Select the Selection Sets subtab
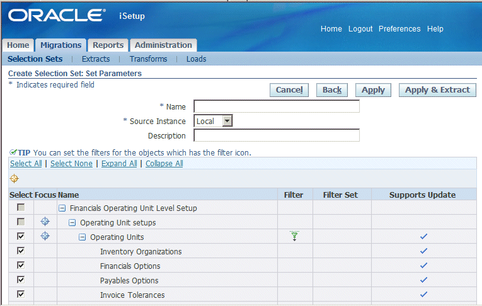482x306 pixels. pyautogui.click(x=35, y=59)
